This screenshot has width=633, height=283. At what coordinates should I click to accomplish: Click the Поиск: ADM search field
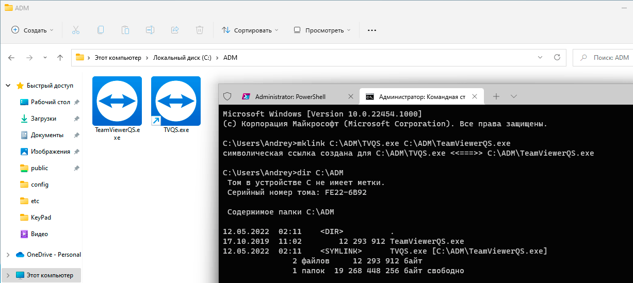point(603,58)
